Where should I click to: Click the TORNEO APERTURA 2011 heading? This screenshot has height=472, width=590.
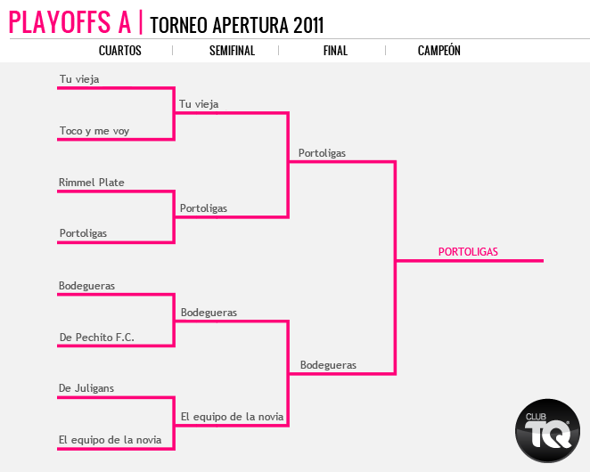(237, 25)
